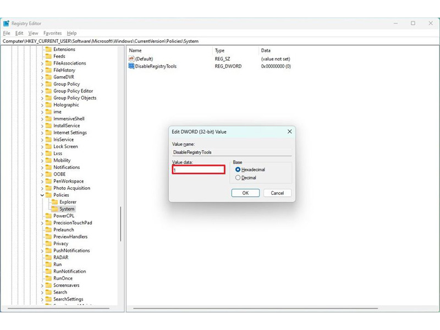
Task: Select the PreviewHandlers key label
Action: [x=70, y=237]
